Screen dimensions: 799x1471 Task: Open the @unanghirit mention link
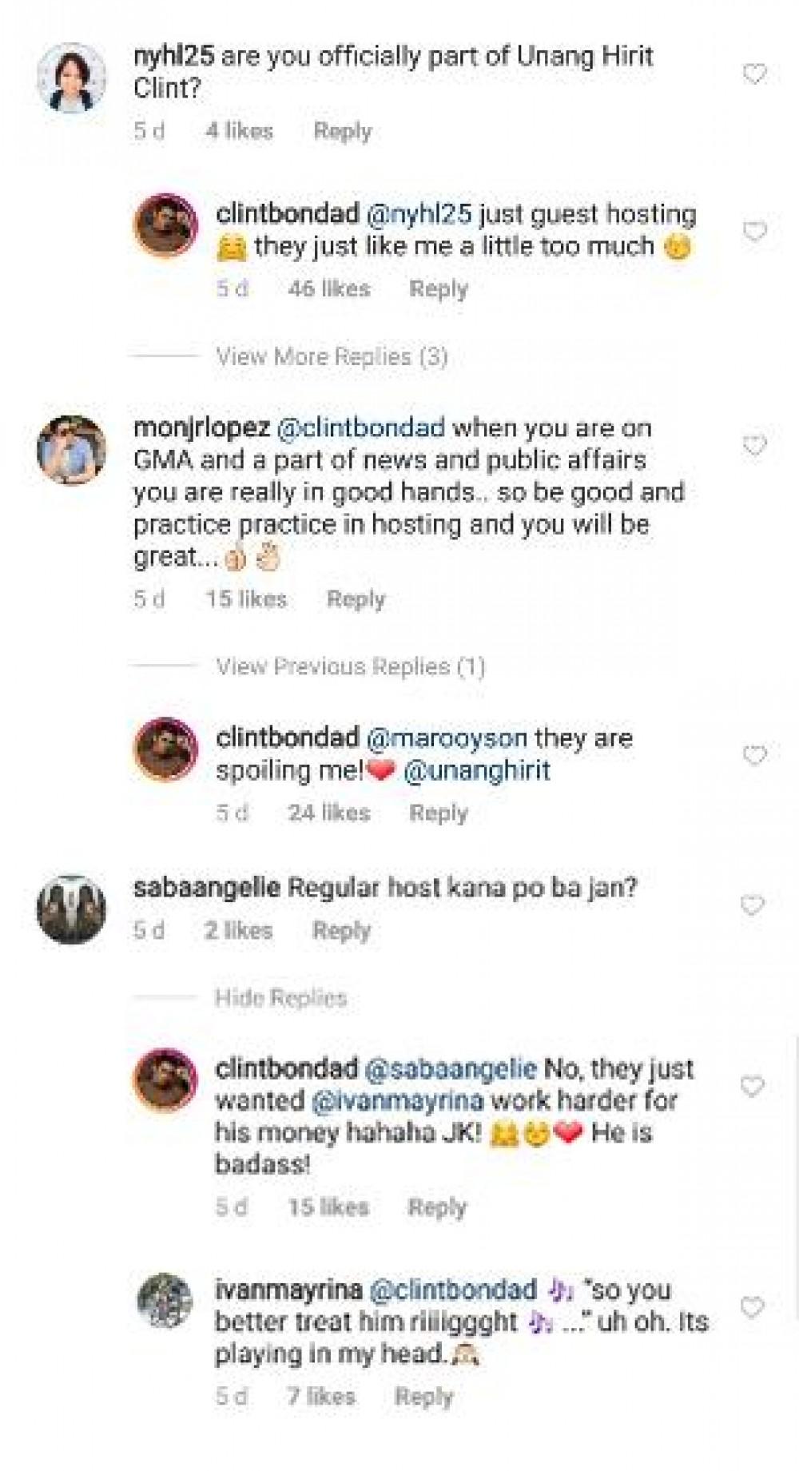click(477, 771)
